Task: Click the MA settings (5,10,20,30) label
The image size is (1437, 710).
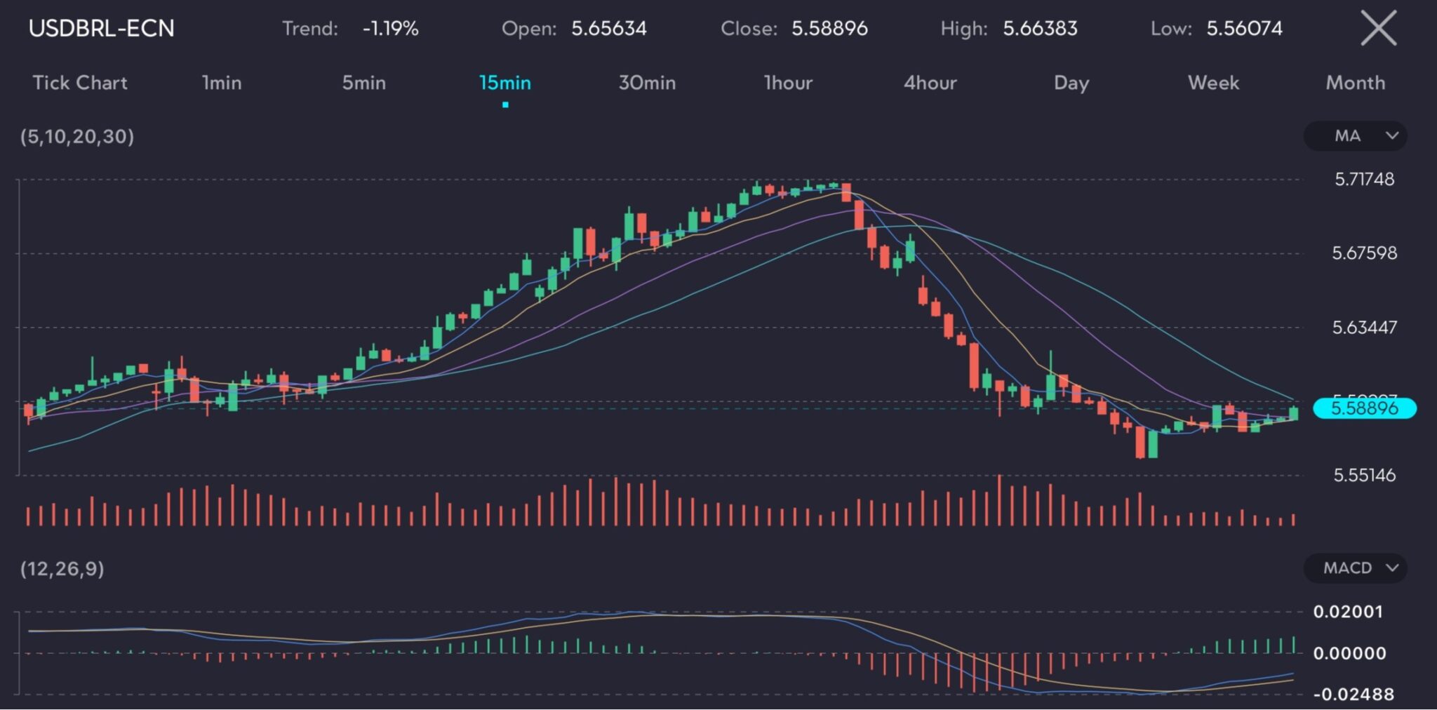Action: pyautogui.click(x=77, y=136)
